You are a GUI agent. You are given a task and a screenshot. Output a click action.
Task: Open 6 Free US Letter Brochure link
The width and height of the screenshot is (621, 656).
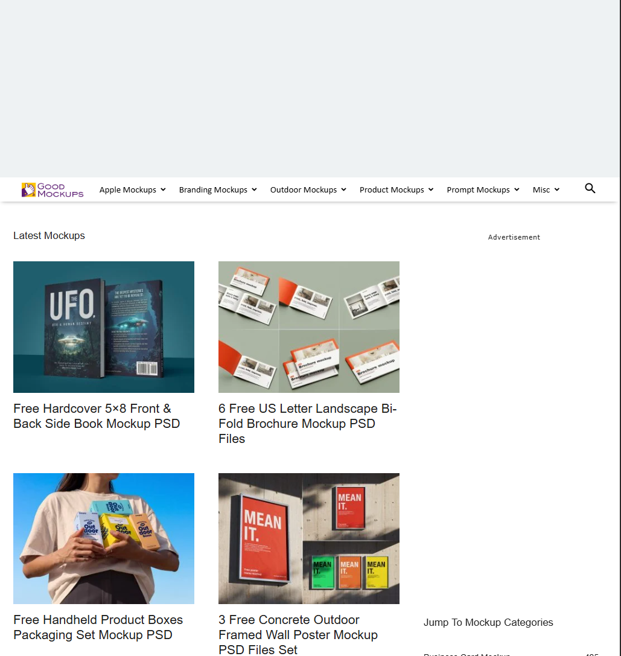pyautogui.click(x=308, y=424)
